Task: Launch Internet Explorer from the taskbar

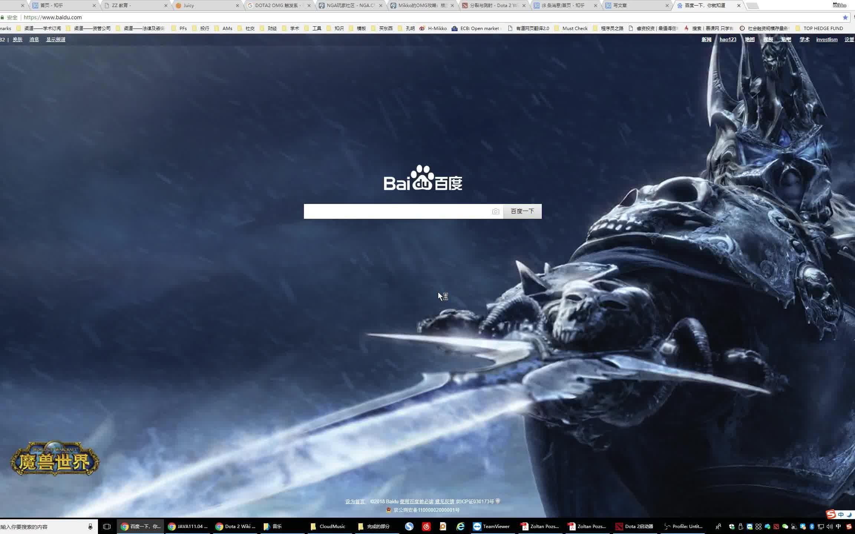Action: tap(460, 526)
